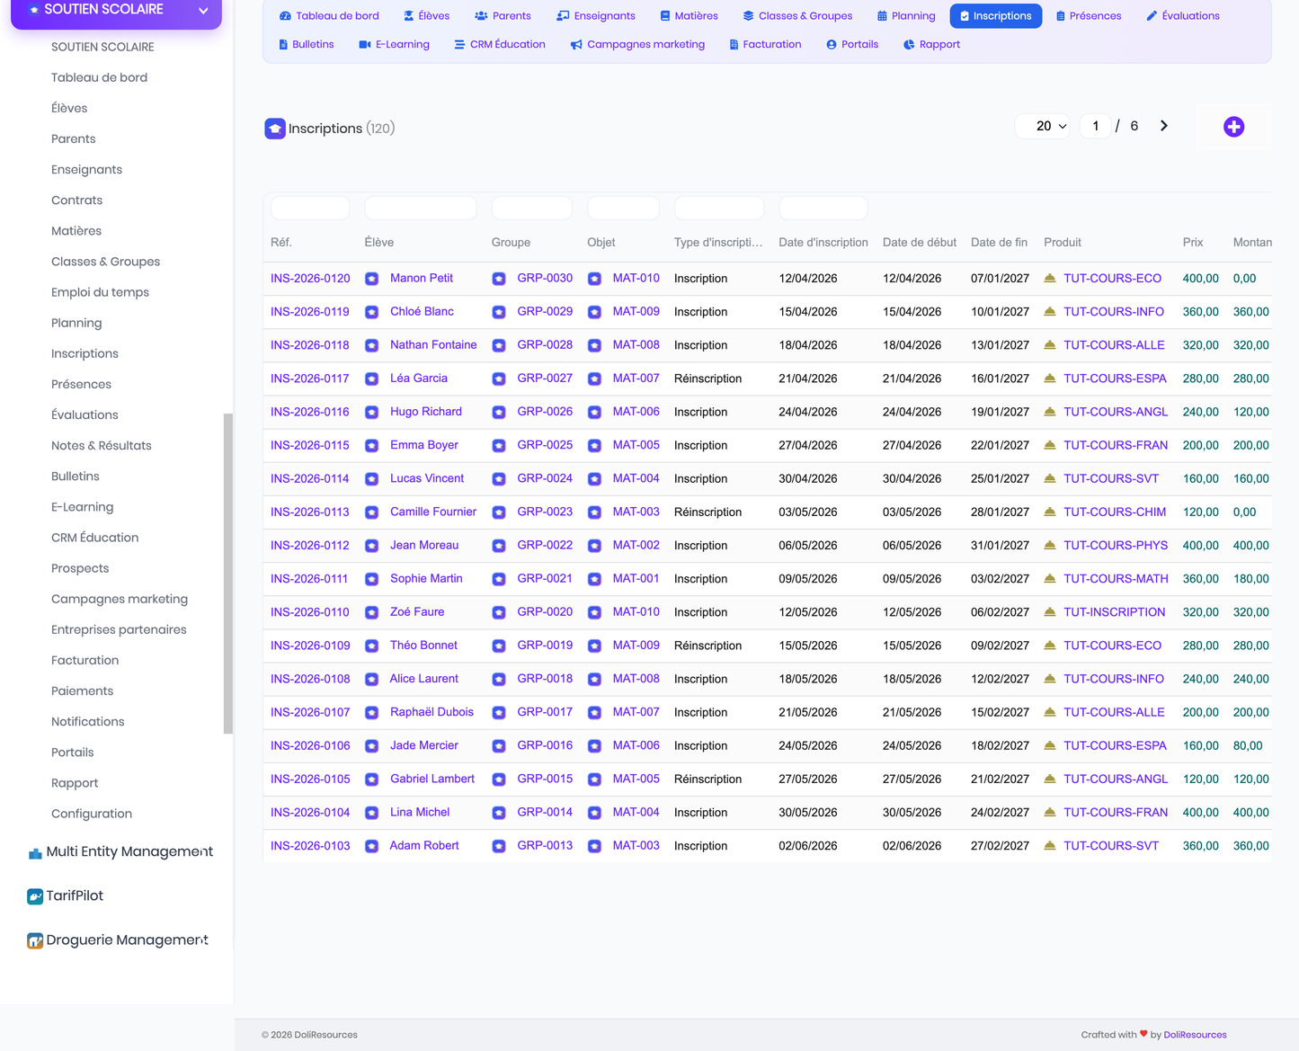Open the Élèves tab in top navigation

coord(427,16)
